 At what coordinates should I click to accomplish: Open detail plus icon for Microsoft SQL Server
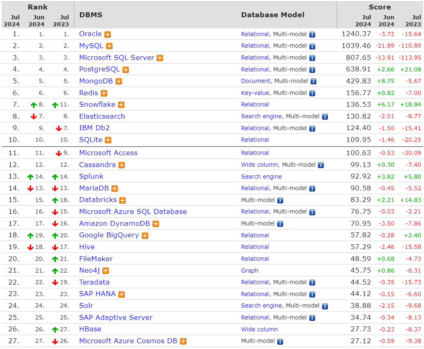coord(160,58)
